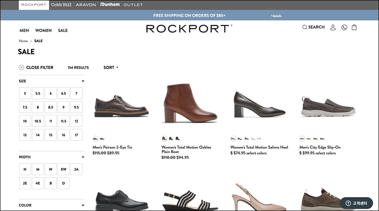Open the Women menu
379x211 pixels.
tap(44, 30)
